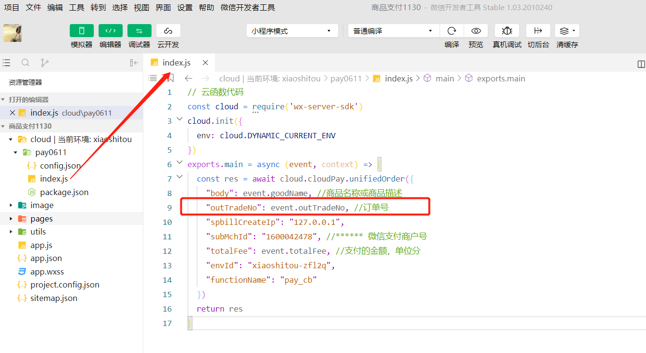
Task: Click the search magnifier icon in sidebar
Action: pos(25,63)
